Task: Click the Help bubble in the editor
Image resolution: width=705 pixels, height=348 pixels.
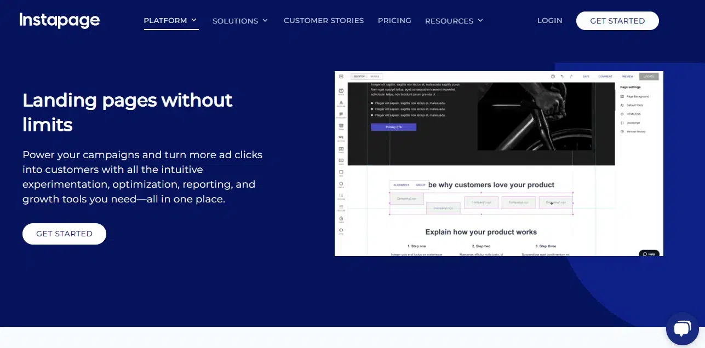Action: point(649,254)
